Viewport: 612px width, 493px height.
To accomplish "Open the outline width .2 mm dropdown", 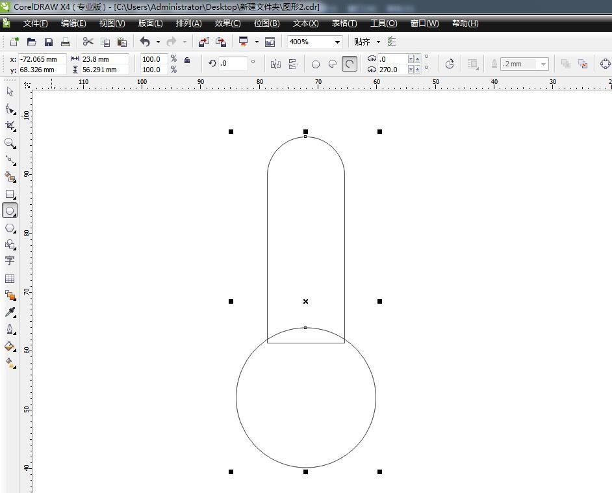I will (543, 64).
